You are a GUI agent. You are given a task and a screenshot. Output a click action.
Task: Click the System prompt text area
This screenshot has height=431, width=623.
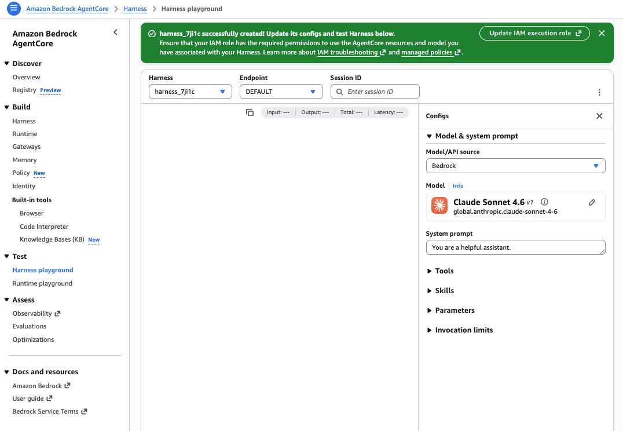(515, 247)
